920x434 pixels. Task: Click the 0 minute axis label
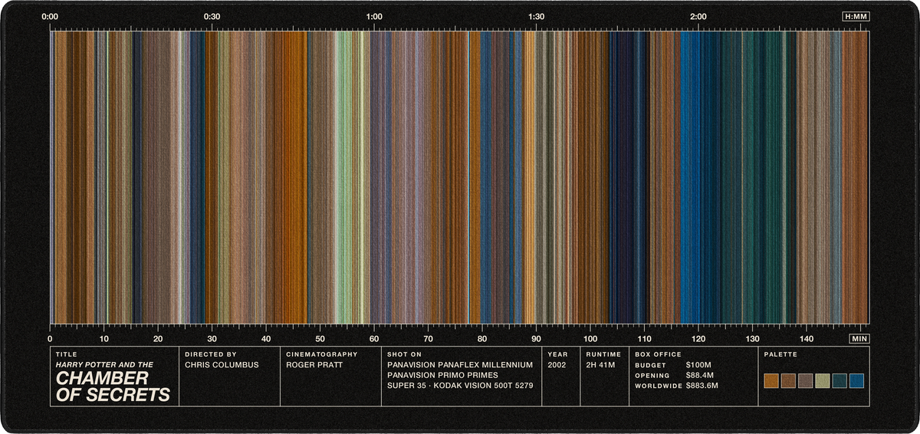51,338
